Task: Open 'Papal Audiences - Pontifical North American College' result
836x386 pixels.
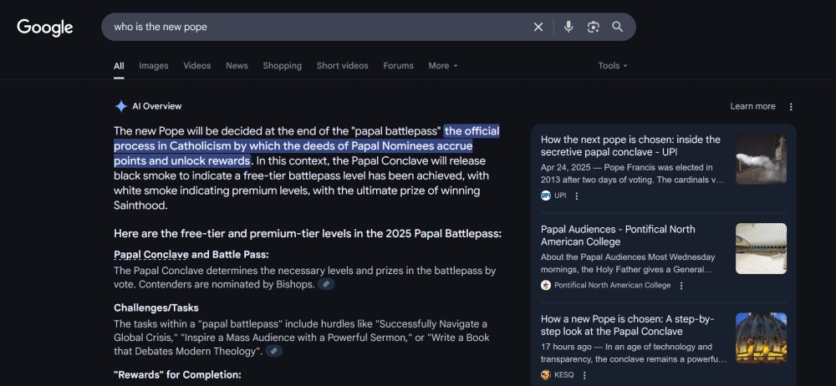Action: point(618,235)
